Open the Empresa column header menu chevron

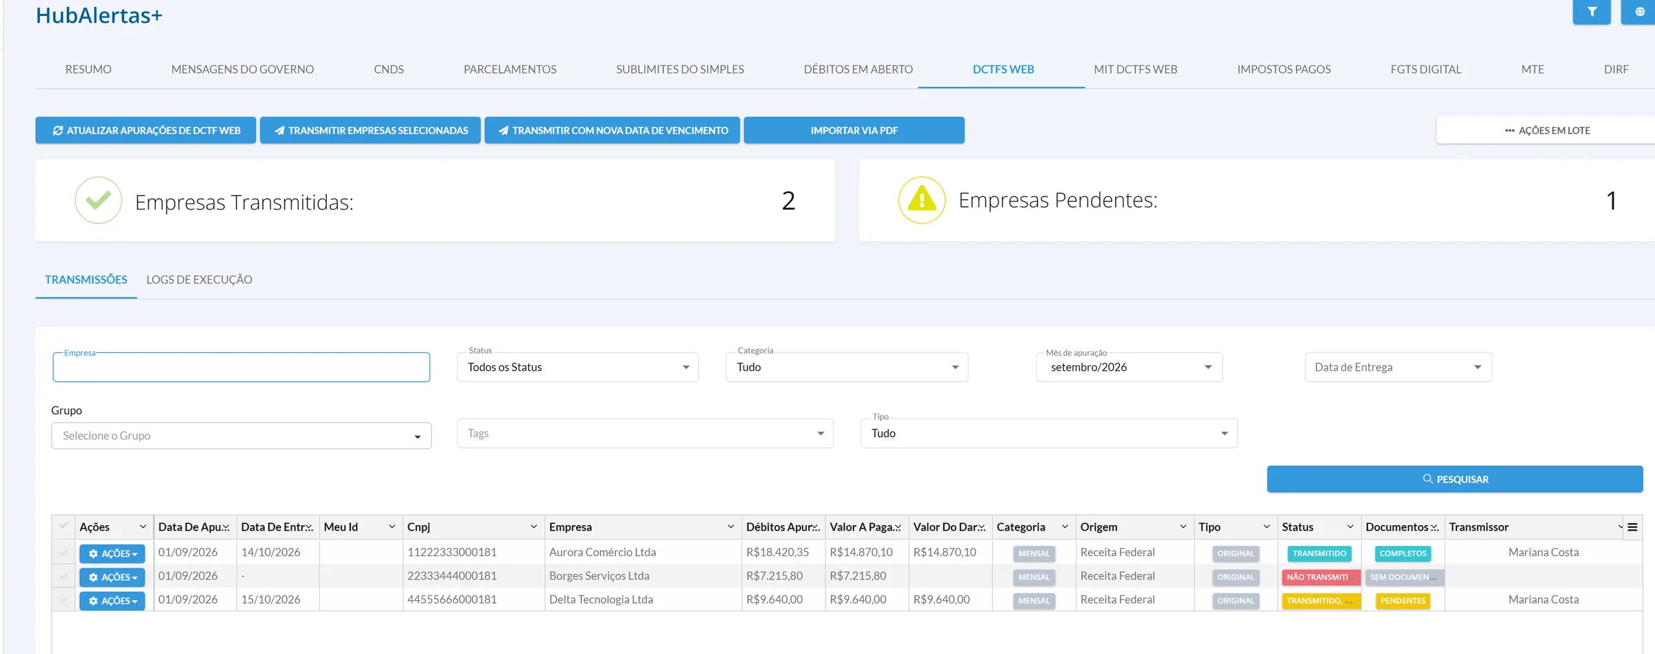click(x=731, y=527)
